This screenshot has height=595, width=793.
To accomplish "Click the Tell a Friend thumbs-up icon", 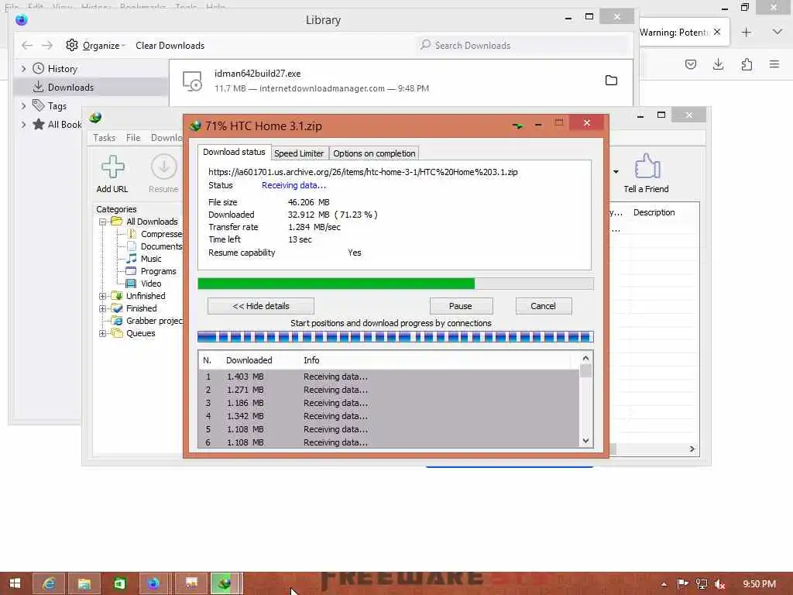I will [x=647, y=167].
